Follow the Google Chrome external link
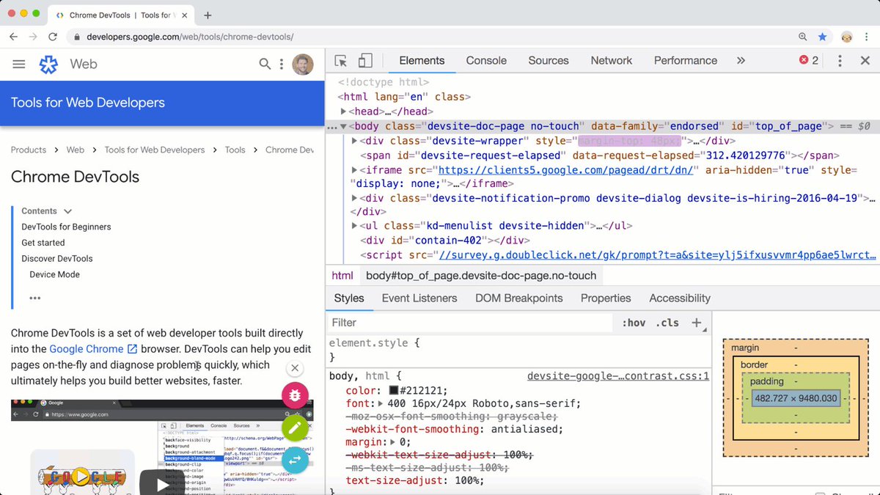 pyautogui.click(x=93, y=350)
